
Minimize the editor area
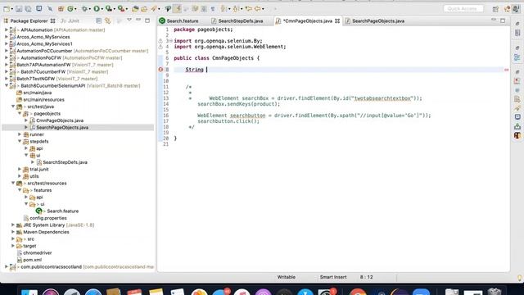pyautogui.click(x=494, y=20)
